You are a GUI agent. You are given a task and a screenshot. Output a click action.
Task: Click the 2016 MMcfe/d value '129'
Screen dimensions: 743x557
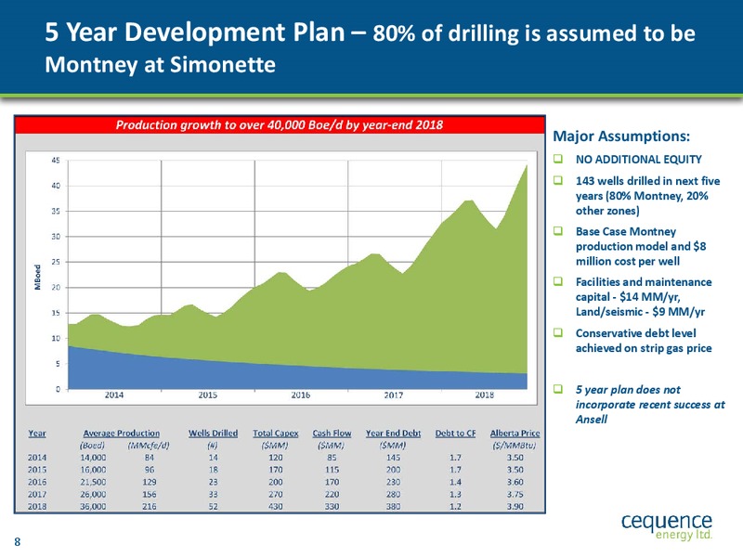(x=150, y=482)
